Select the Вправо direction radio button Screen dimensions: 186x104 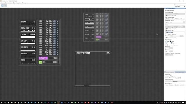[171, 43]
